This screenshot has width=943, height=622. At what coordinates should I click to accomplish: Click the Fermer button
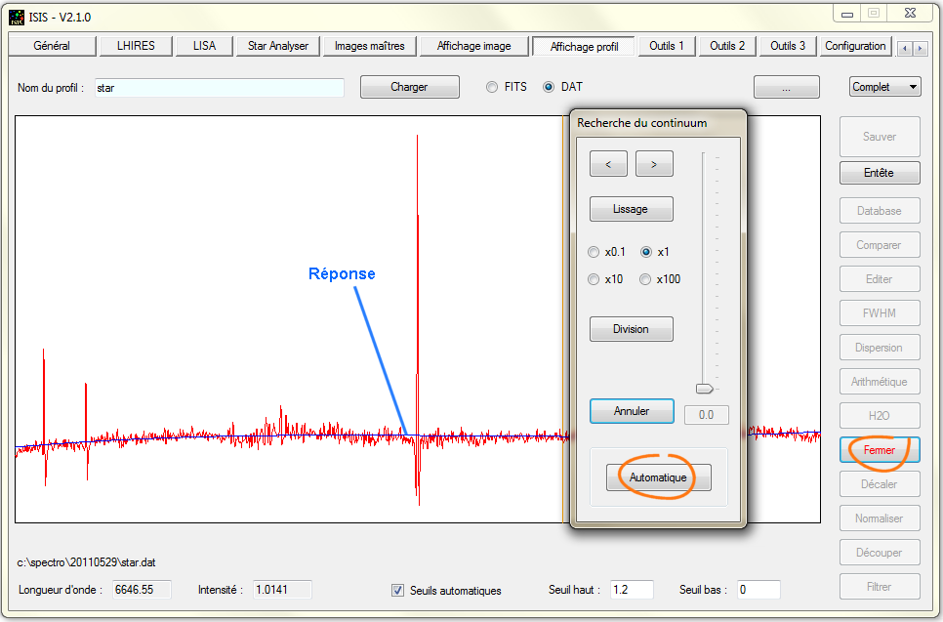pyautogui.click(x=879, y=450)
